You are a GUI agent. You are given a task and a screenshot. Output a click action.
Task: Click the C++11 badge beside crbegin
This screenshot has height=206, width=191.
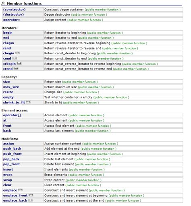pos(19,63)
